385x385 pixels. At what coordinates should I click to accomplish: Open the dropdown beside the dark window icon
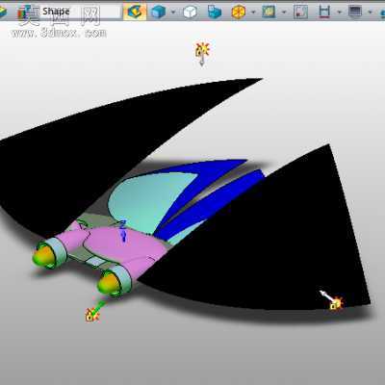point(370,13)
